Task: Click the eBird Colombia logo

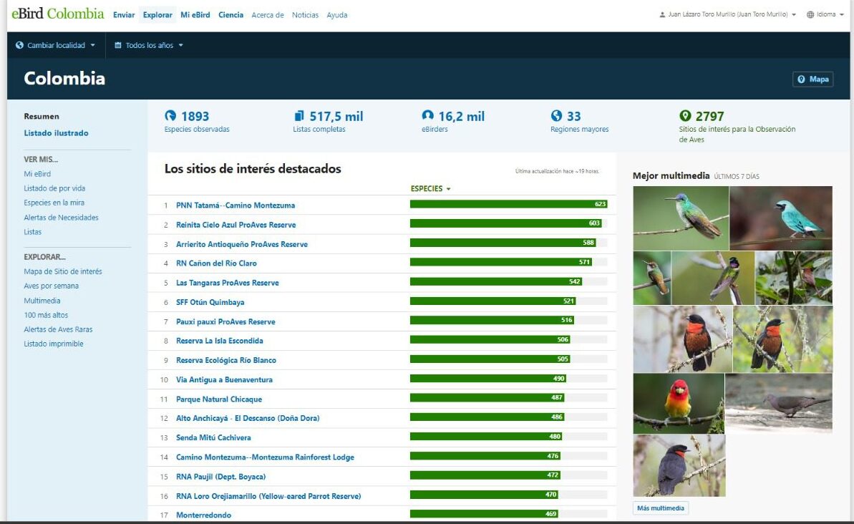Action: click(58, 14)
